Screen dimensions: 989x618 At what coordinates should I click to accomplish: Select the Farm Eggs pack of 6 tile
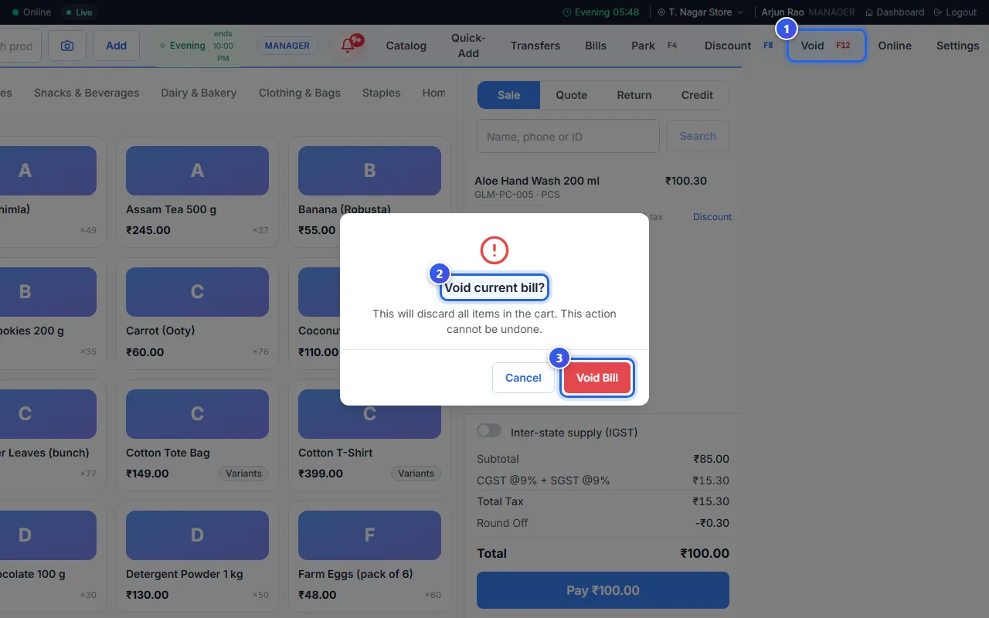tap(369, 556)
